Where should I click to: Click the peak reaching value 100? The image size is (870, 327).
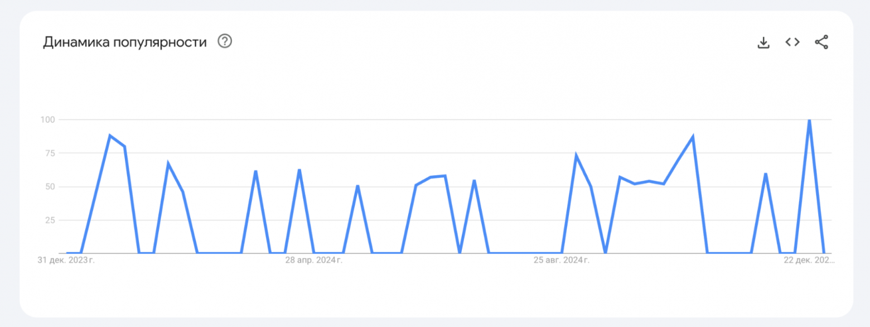click(809, 119)
